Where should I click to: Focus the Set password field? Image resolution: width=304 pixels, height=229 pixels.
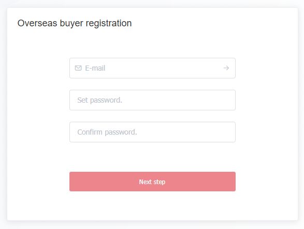coord(152,100)
